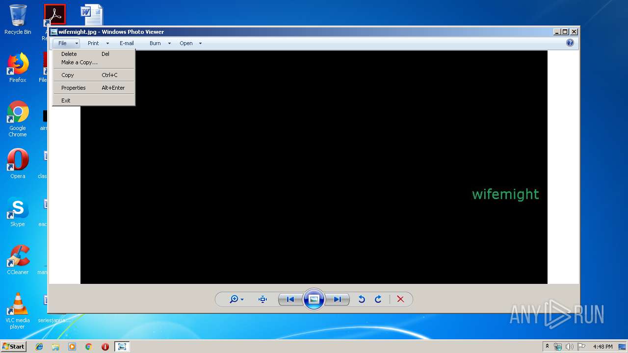Open Opera desktop shortcut
The width and height of the screenshot is (628, 353).
[x=18, y=164]
